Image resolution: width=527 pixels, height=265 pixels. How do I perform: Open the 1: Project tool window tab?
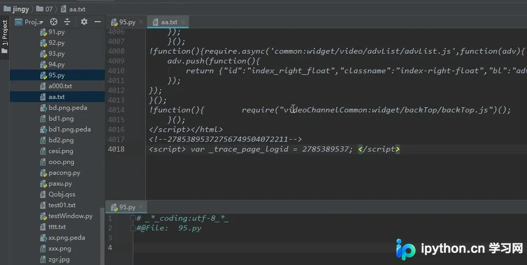coord(5,37)
